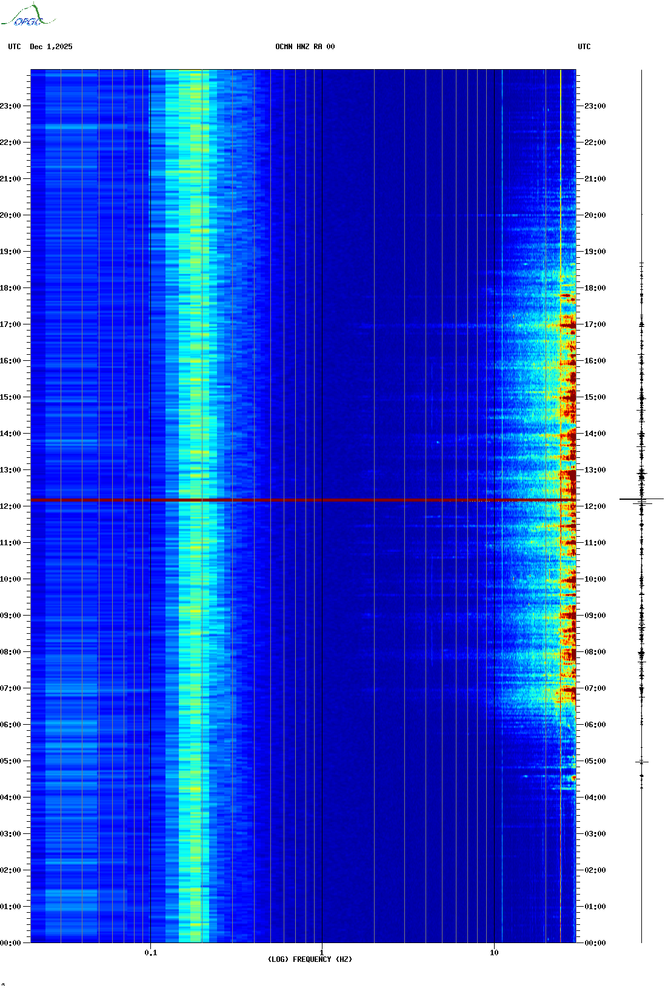Click the OGS logo in top-left corner

(x=27, y=16)
